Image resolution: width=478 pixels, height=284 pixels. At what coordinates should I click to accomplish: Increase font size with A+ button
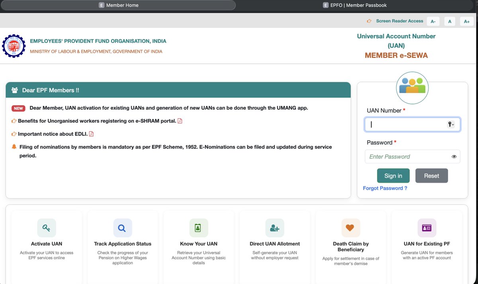click(x=467, y=22)
